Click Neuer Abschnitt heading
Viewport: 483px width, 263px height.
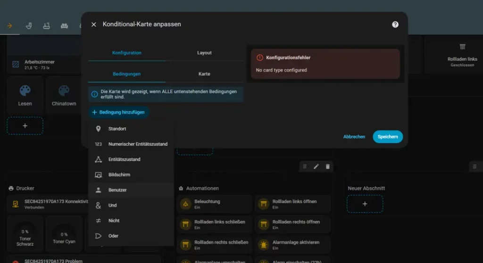(366, 188)
